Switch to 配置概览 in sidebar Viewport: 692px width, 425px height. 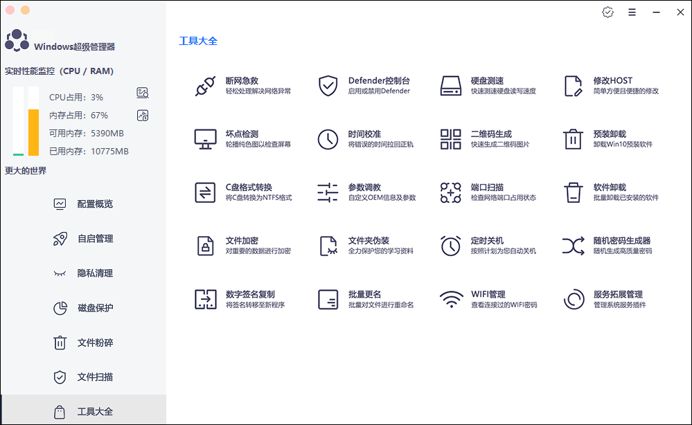83,204
